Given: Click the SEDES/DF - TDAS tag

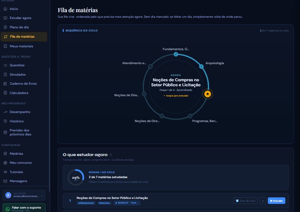Looking at the screenshot, I should (127, 203).
